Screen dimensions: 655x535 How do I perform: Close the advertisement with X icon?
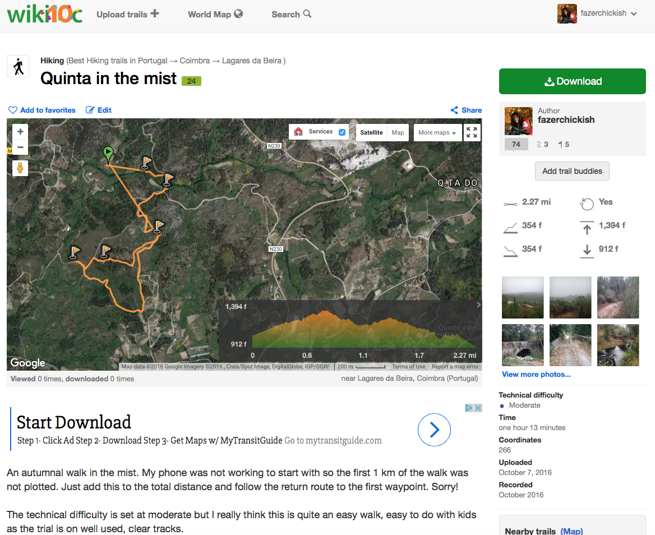[x=478, y=408]
